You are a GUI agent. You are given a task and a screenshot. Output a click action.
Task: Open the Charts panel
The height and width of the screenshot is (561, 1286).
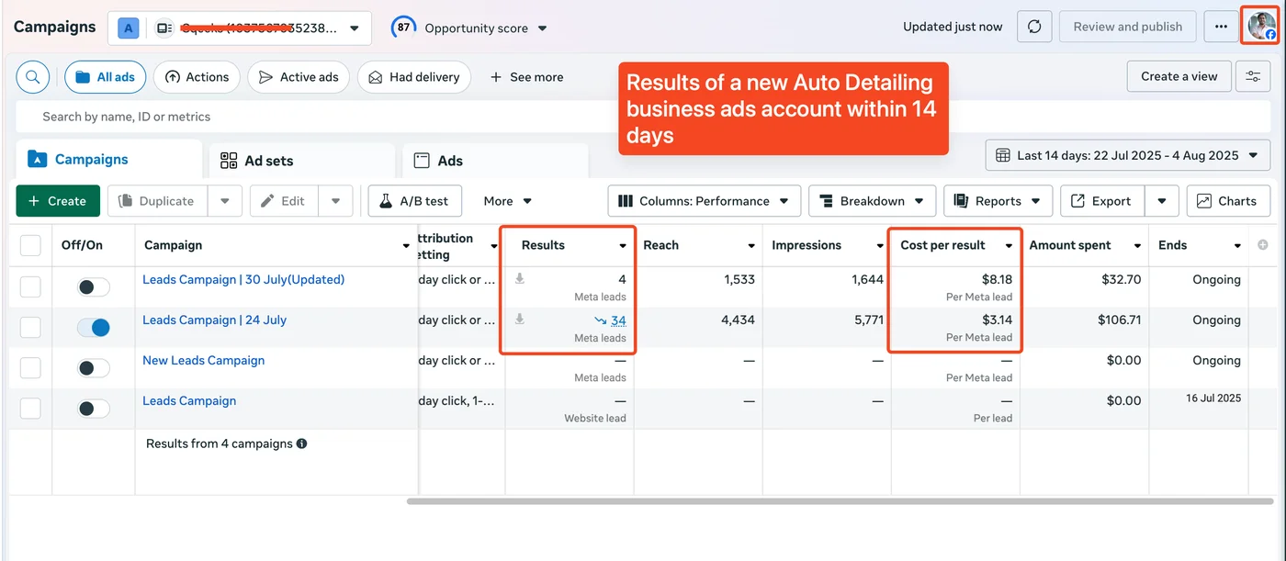tap(1227, 200)
